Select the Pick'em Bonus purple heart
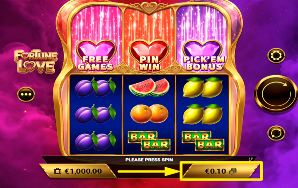The height and width of the screenshot is (188, 298). [x=203, y=55]
